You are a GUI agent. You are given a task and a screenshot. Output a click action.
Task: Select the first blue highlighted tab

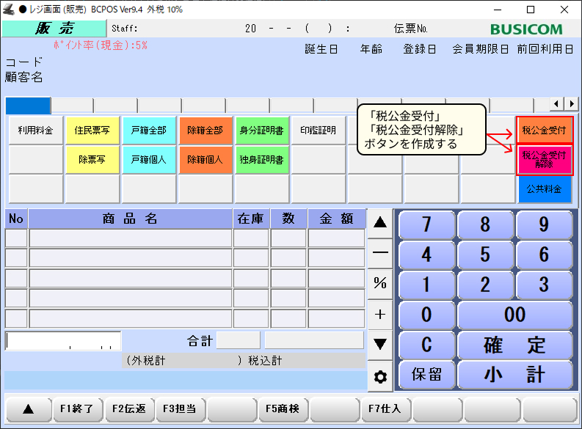(x=28, y=106)
